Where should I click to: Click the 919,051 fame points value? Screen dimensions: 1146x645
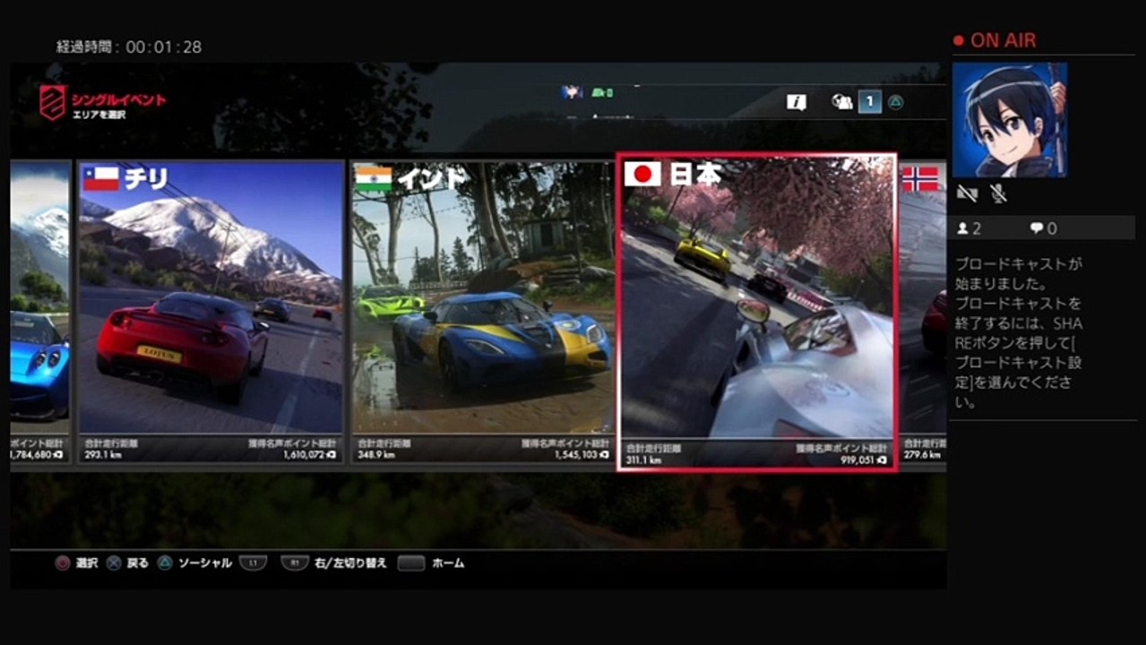click(858, 460)
